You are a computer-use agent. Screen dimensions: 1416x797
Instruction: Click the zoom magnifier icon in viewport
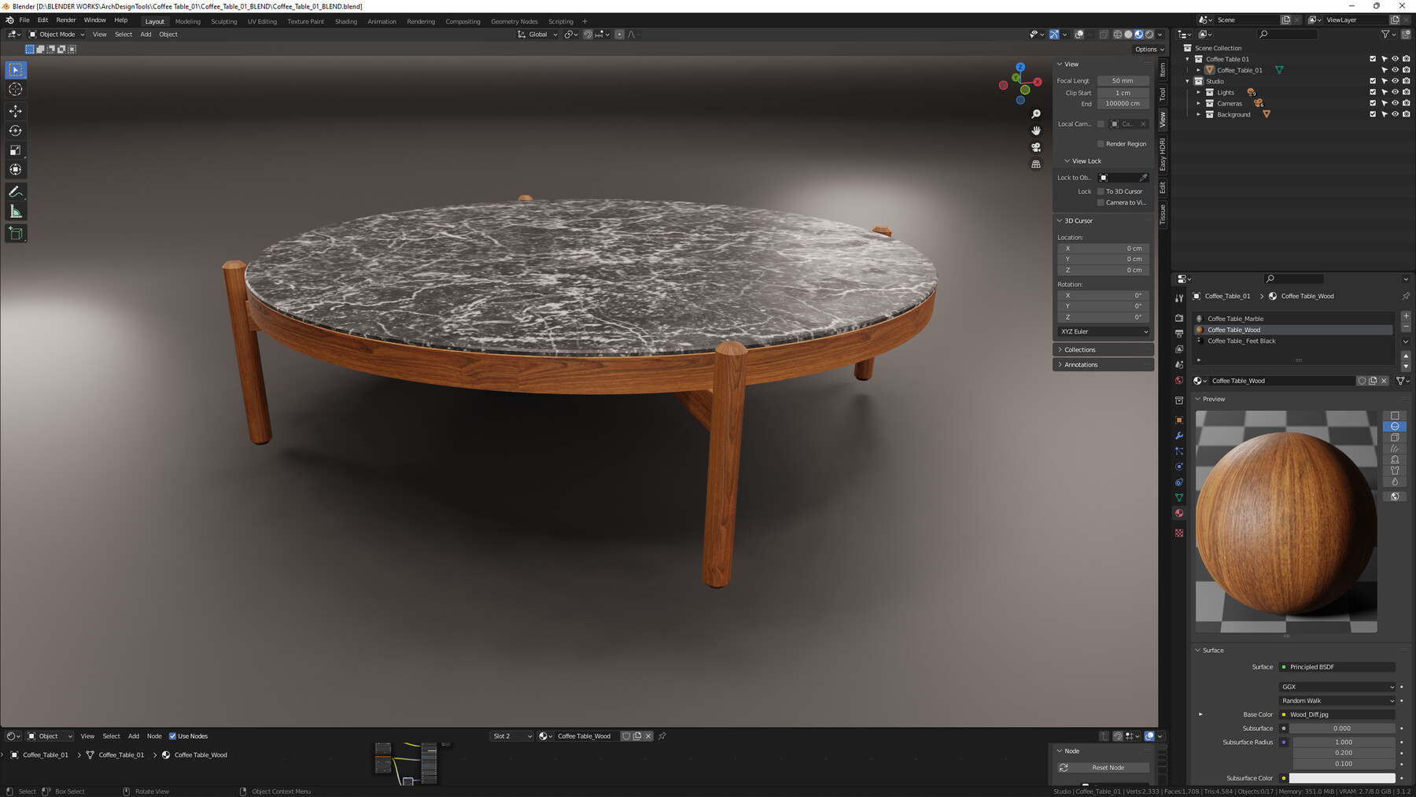click(1036, 113)
